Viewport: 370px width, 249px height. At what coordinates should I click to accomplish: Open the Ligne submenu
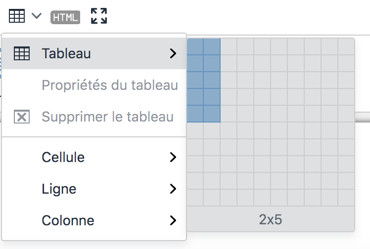coord(94,189)
